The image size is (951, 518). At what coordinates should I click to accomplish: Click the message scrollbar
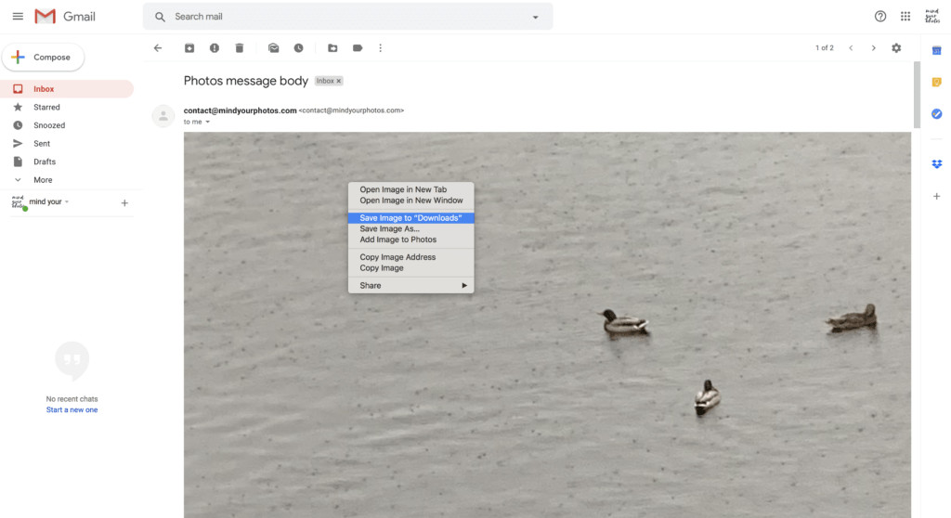917,94
